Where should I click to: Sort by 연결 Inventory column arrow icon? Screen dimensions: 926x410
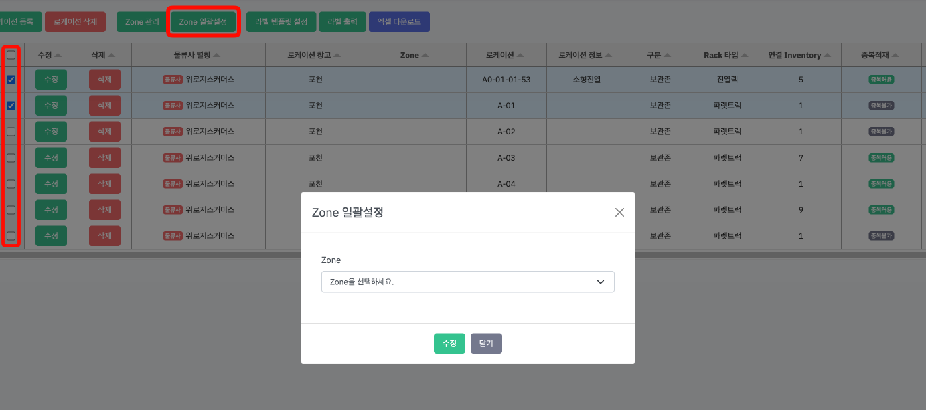click(x=828, y=56)
